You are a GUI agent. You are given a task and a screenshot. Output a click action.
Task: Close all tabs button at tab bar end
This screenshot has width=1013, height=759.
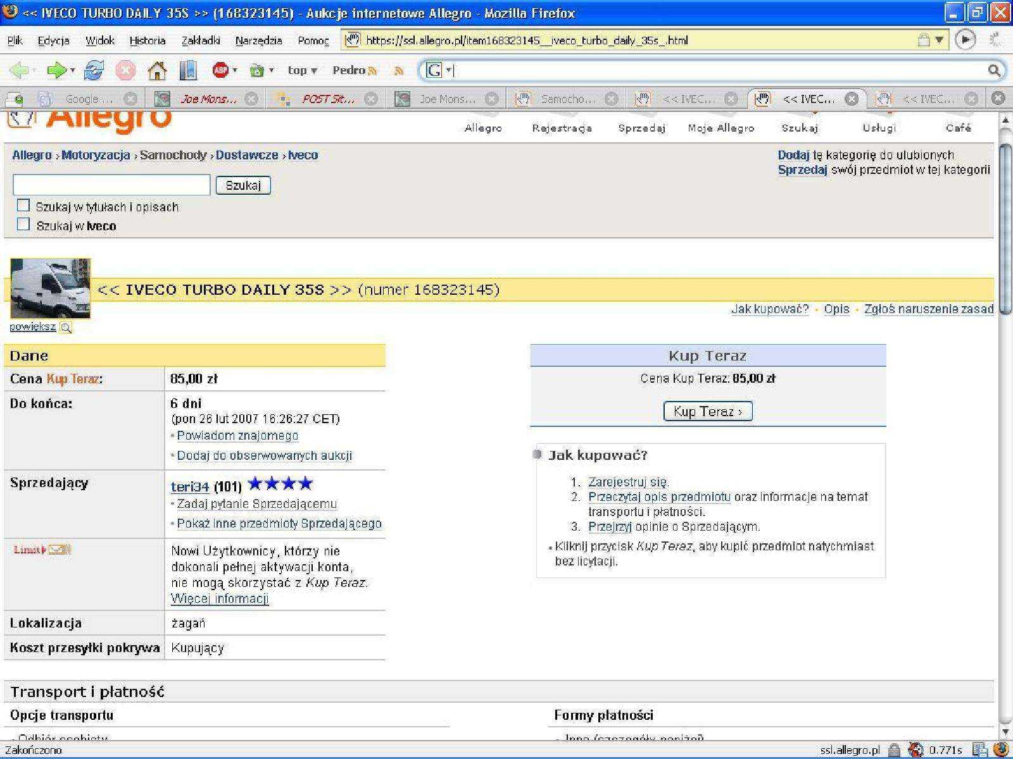[x=998, y=98]
